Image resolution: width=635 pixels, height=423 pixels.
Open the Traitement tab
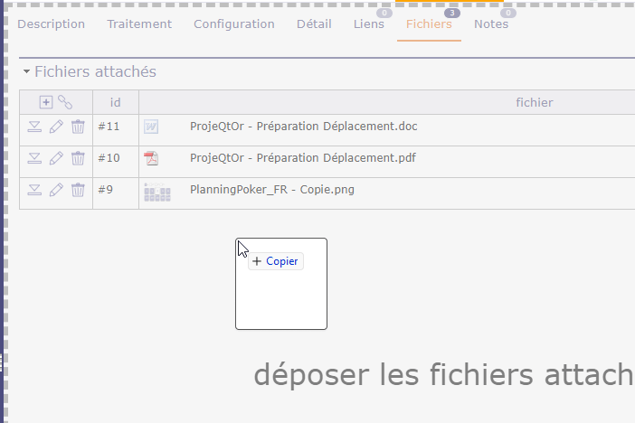139,24
